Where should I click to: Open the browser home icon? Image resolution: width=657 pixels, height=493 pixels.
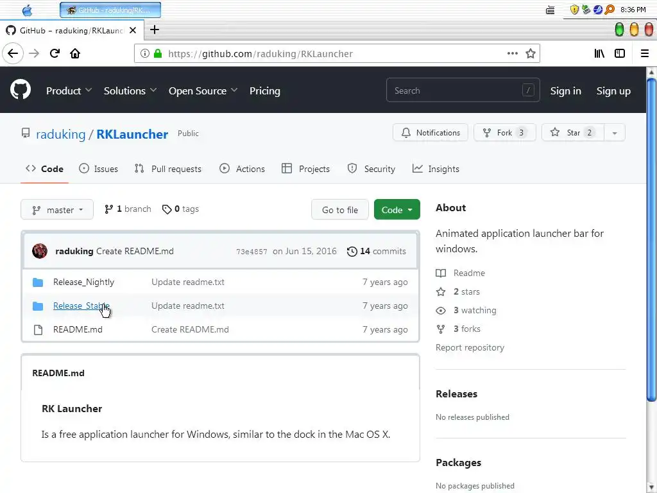[x=75, y=53]
